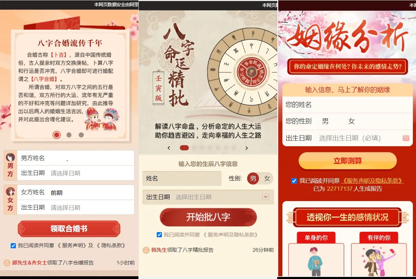416x279 pixels.
Task: Select 女 gender option in the 八字 form
Action: (x=267, y=178)
